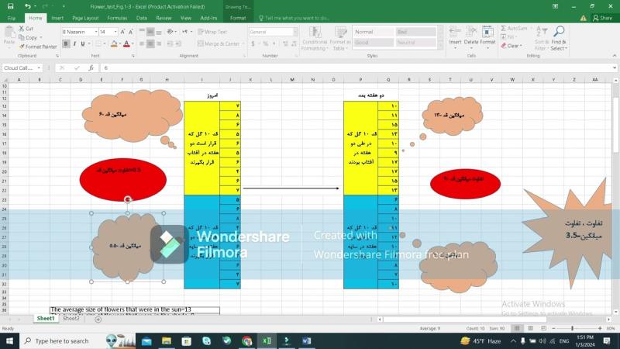
Task: Click Format as Table icon
Action: tap(340, 33)
